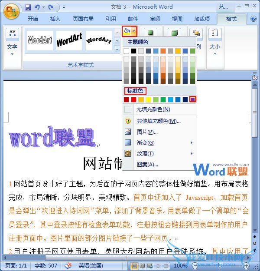
Task: Open the 引用 tab
Action: point(111,19)
